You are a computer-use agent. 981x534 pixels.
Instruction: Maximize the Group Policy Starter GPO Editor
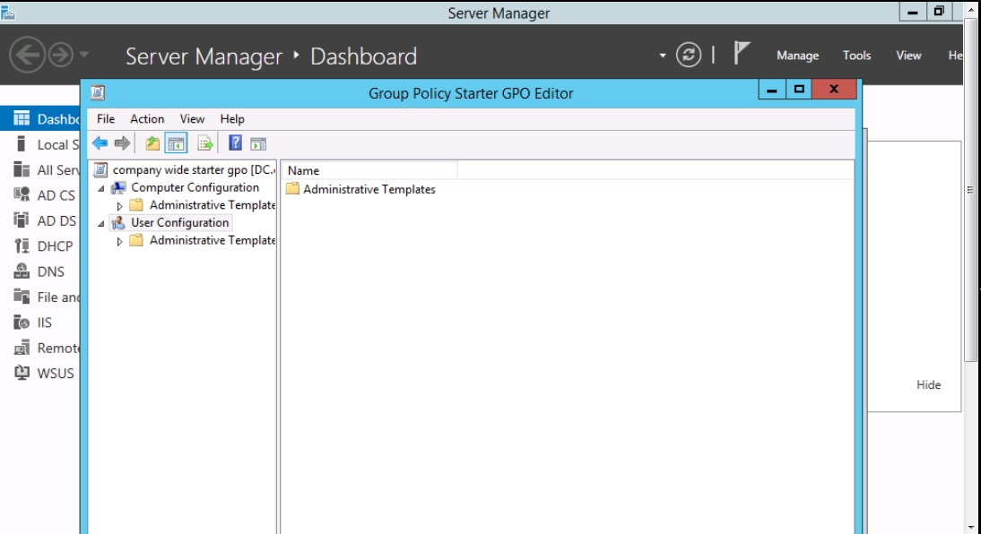[799, 90]
